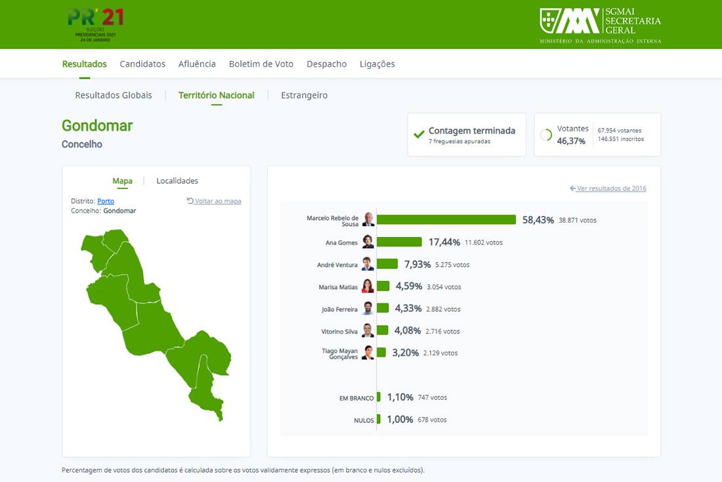Click Ana Gomes' candidate photo
The height and width of the screenshot is (482, 722).
click(x=368, y=242)
